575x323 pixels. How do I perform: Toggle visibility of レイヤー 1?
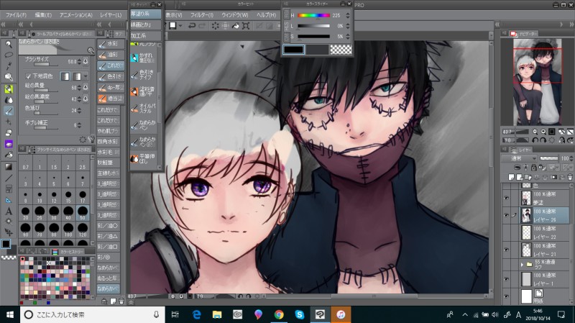507,279
